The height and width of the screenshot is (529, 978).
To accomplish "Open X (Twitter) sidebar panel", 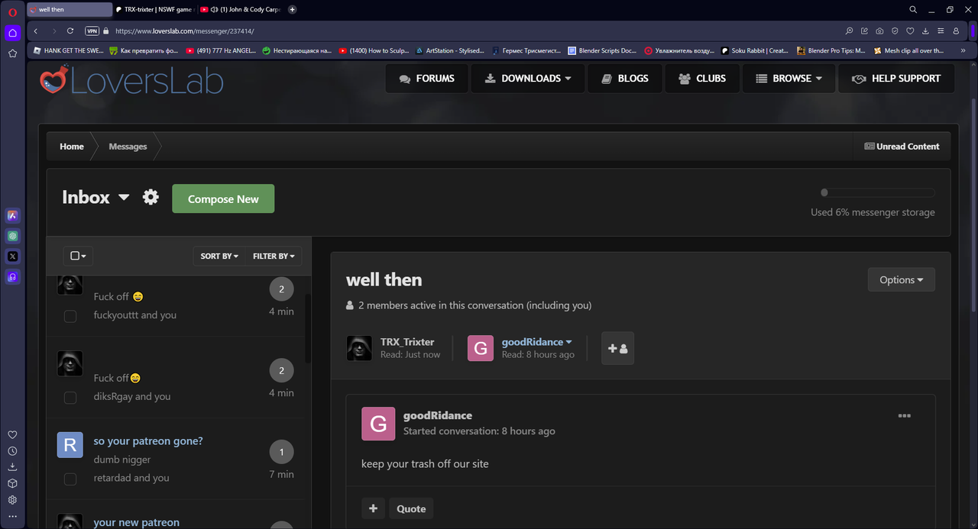I will click(12, 256).
